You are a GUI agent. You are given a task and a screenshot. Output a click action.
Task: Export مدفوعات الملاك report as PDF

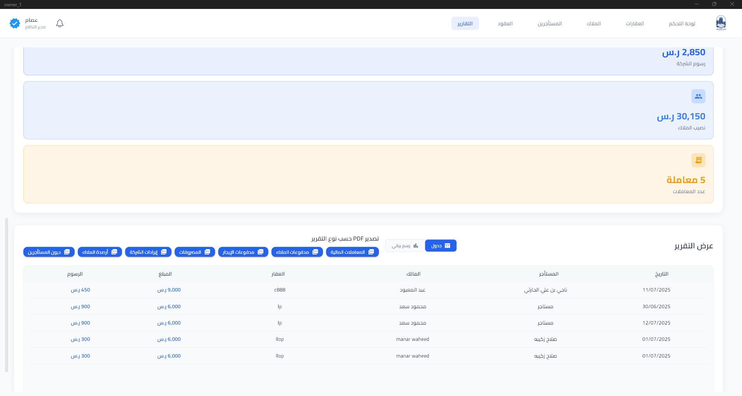(x=297, y=252)
